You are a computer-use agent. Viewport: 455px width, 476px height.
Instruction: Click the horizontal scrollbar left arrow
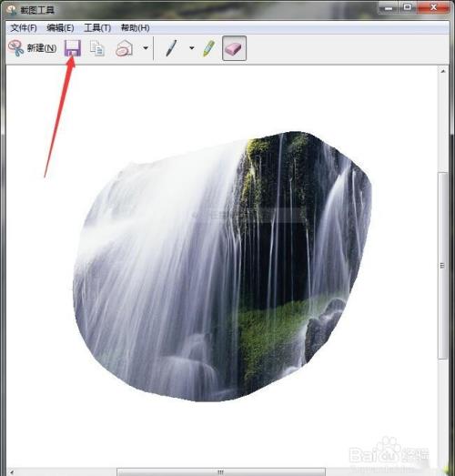12,472
